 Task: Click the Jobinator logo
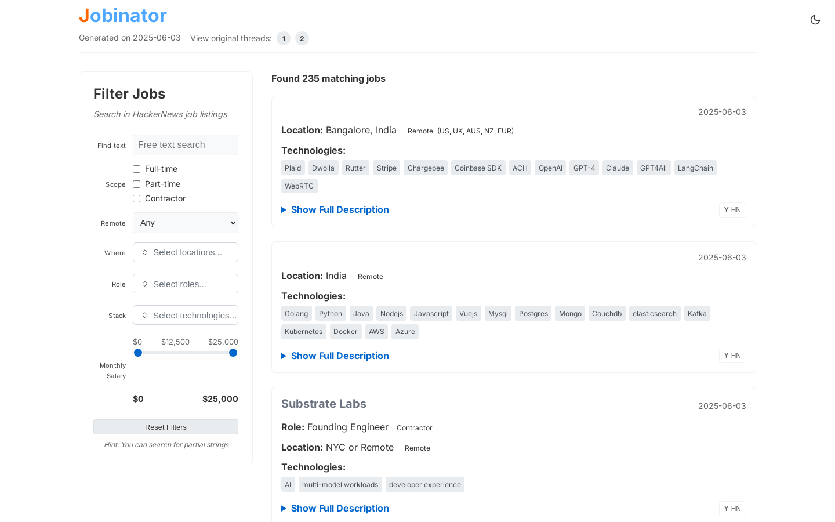click(x=123, y=16)
